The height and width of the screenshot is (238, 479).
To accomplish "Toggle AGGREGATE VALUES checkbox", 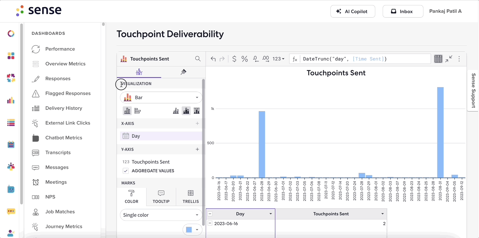I will click(x=126, y=171).
